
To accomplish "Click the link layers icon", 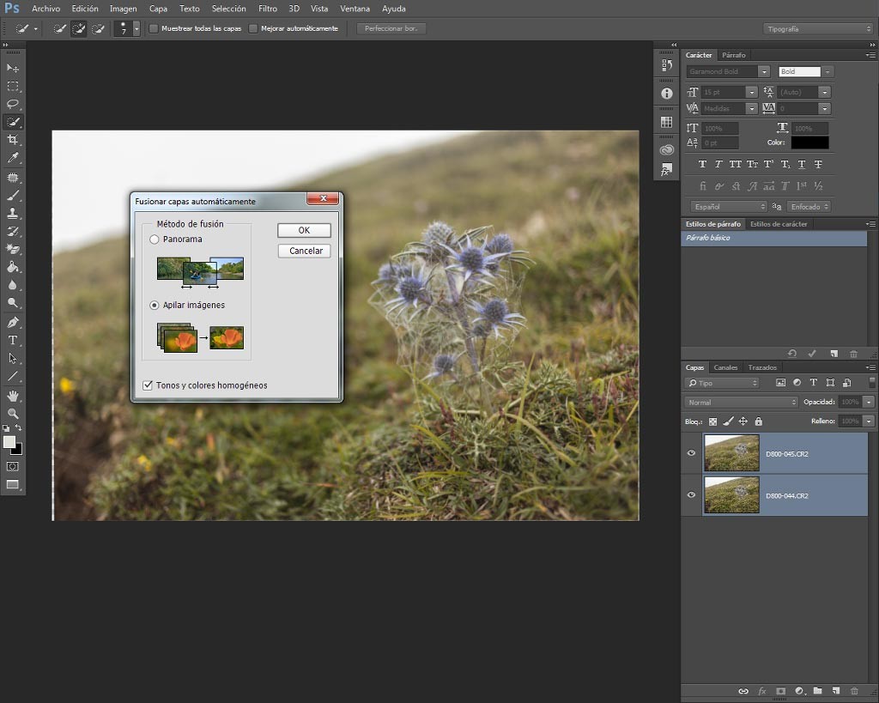I will click(743, 691).
